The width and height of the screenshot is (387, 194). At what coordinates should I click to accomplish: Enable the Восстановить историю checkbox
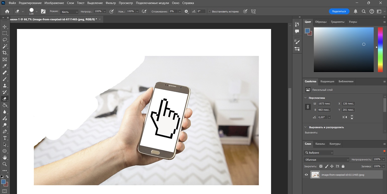pos(210,12)
